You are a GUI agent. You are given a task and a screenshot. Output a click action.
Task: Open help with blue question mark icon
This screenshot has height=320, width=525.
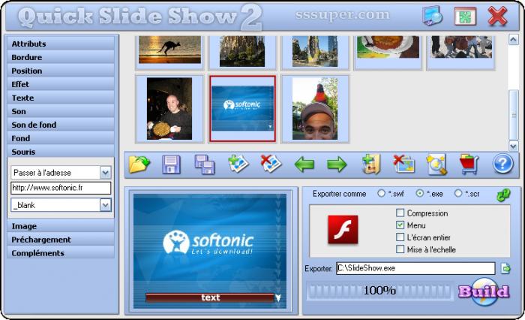coord(502,164)
